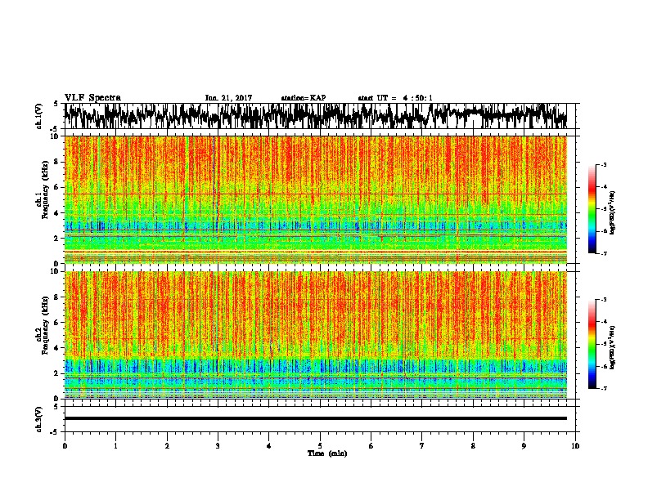Click the ch.1 spectrogram panel
Viewport: 648px width, 500px height.
(x=316, y=199)
